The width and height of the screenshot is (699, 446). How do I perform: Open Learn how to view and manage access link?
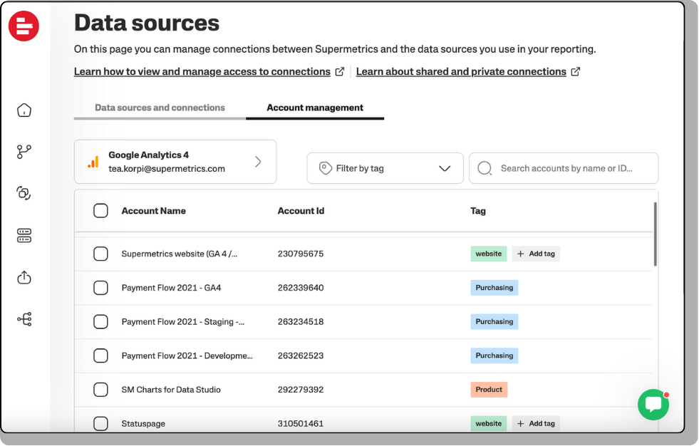point(202,72)
